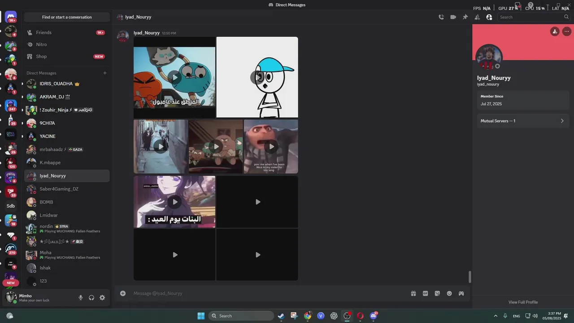Viewport: 574px width, 323px height.
Task: Click the NEW unread indicator pill
Action: pos(11,283)
